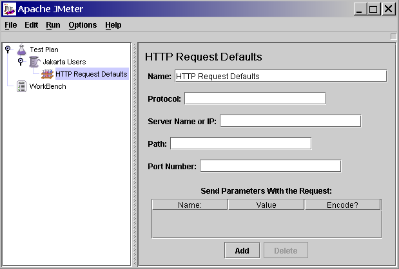Viewport: 399px width, 269px height.
Task: Focus the Port Number input field
Action: [270, 166]
